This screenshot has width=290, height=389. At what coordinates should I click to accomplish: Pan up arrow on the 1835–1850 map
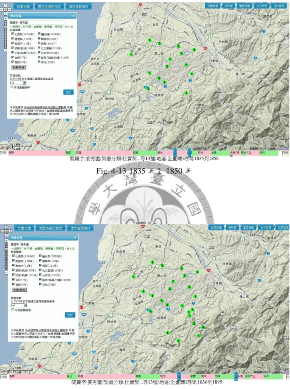coord(6,5)
